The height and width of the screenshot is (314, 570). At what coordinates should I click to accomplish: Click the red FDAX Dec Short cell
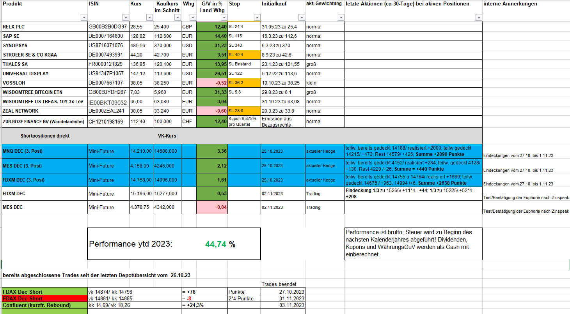[44, 298]
